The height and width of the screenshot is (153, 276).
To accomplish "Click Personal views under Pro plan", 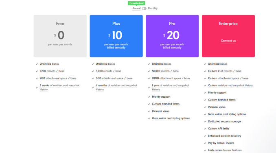I will 160,111.
